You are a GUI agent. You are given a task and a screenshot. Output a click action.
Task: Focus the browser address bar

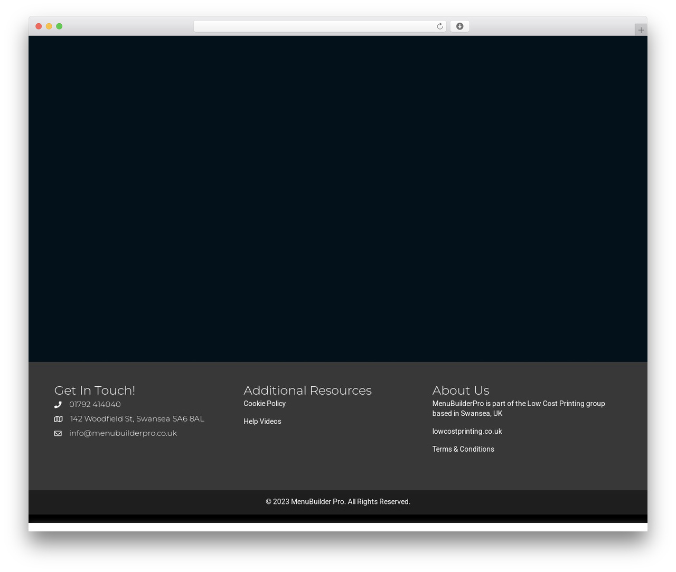(x=320, y=26)
